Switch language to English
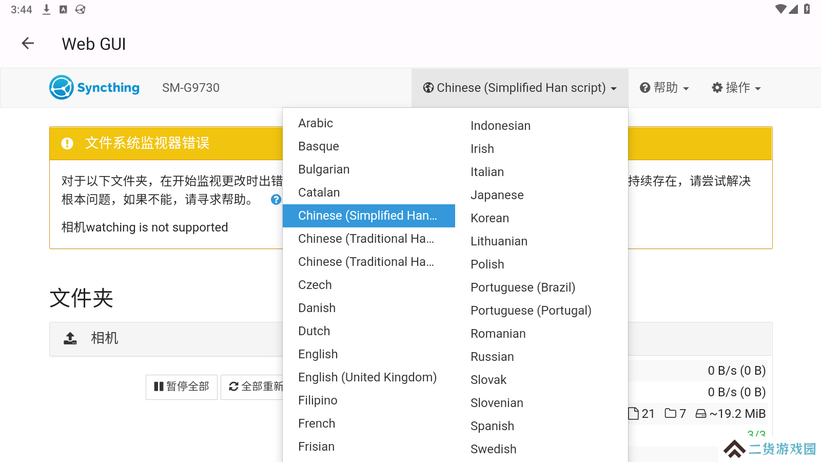 coord(368,354)
